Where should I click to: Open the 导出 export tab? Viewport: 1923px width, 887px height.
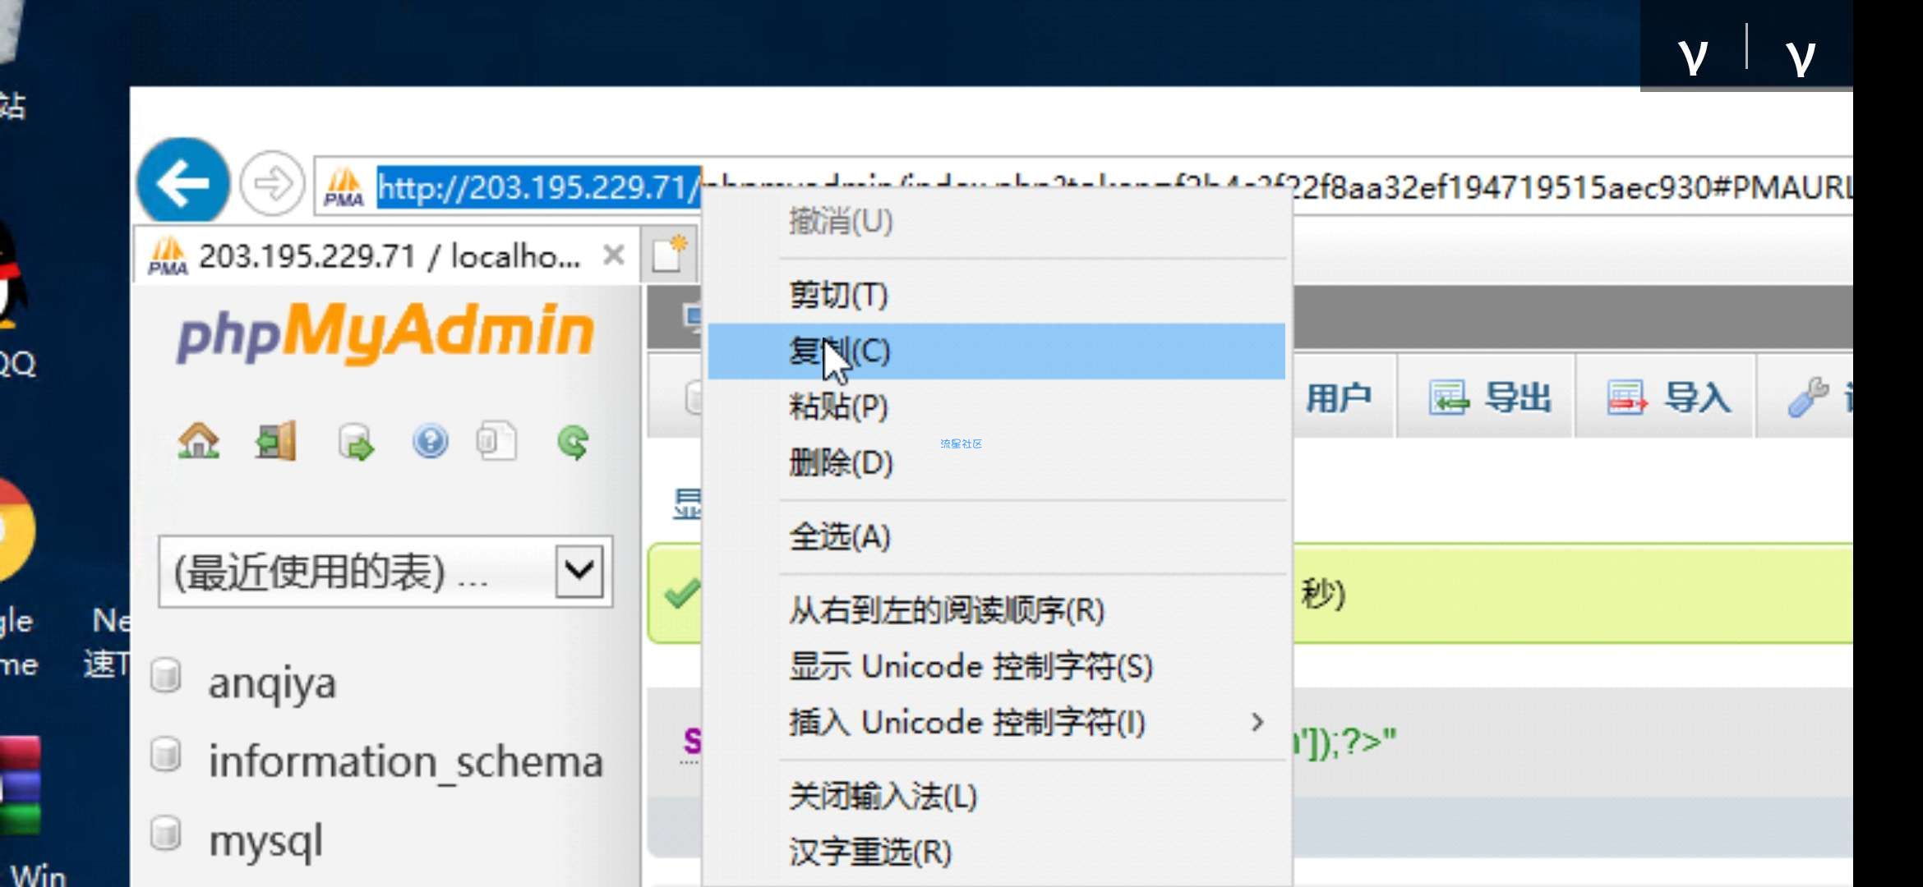[x=1488, y=398]
